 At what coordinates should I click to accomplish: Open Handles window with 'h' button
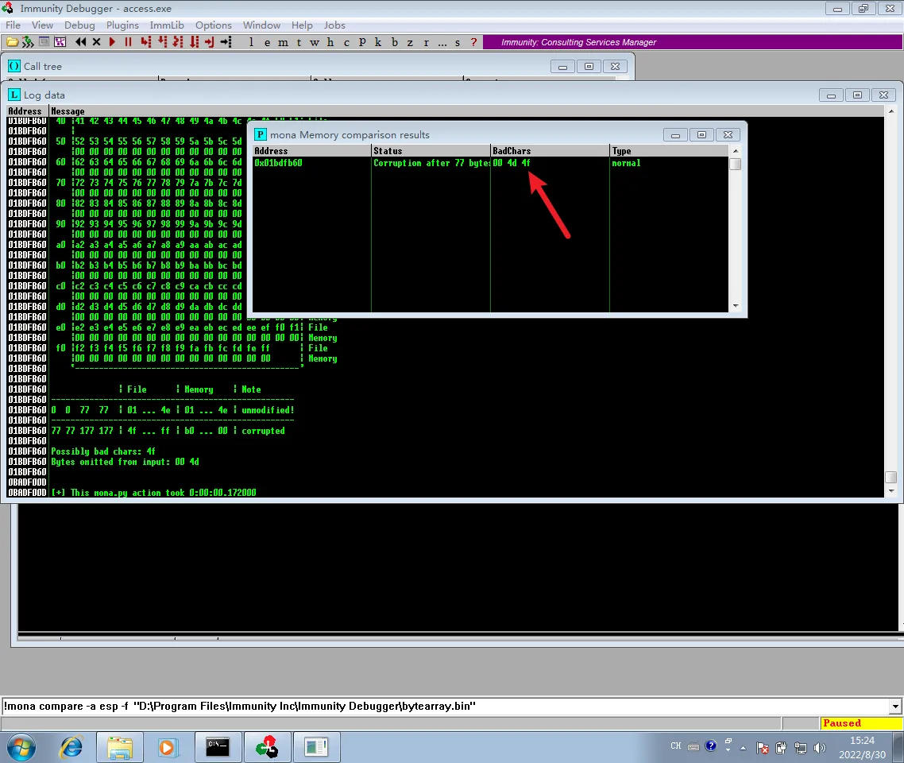point(330,42)
